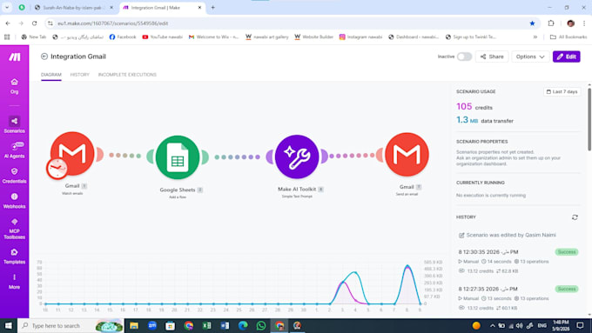
Task: Open MCP Toolboxes in the sidebar
Action: pos(14,228)
